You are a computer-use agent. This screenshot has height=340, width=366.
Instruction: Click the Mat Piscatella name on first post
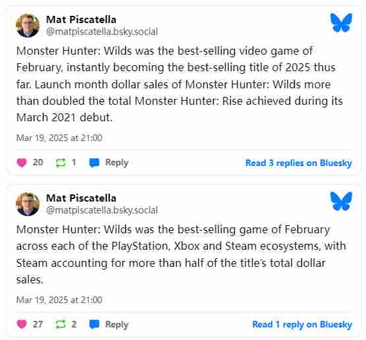point(81,20)
